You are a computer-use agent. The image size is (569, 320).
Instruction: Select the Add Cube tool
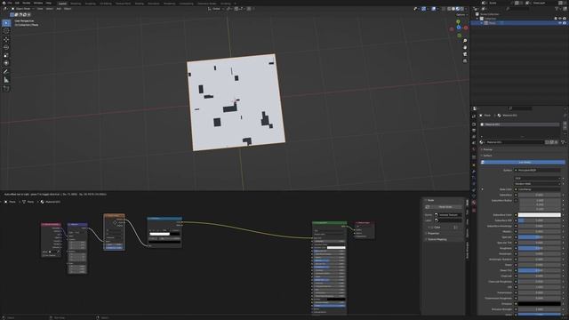pyautogui.click(x=6, y=88)
